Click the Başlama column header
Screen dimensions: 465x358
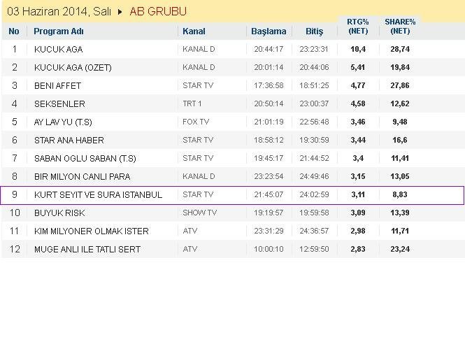pos(269,31)
